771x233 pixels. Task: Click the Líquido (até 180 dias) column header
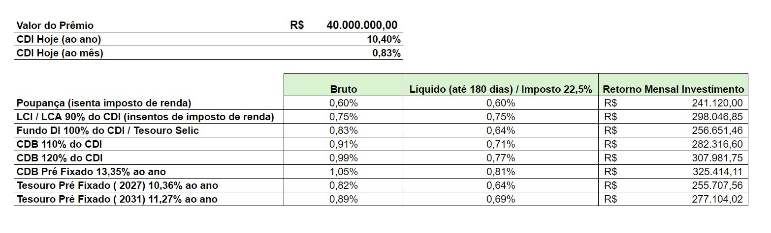[x=501, y=89]
